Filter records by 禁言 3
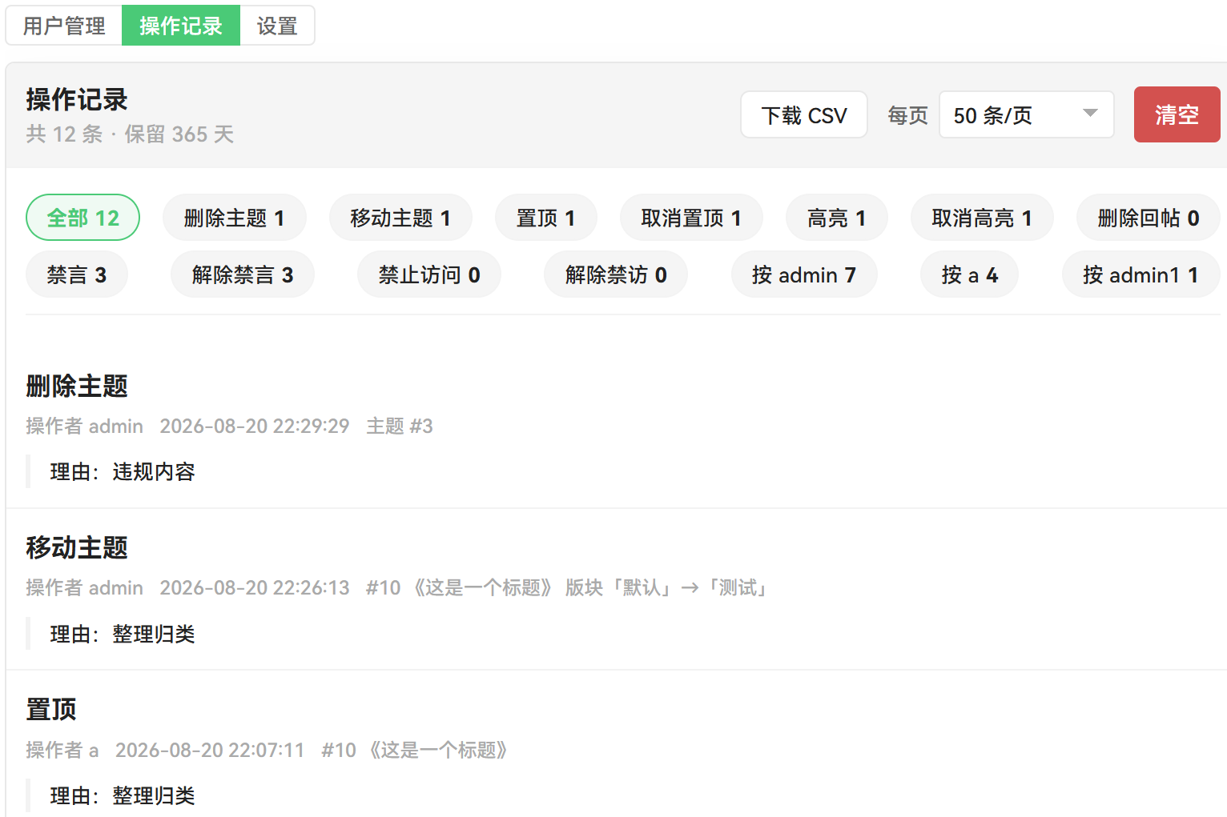Image resolution: width=1227 pixels, height=817 pixels. (77, 274)
